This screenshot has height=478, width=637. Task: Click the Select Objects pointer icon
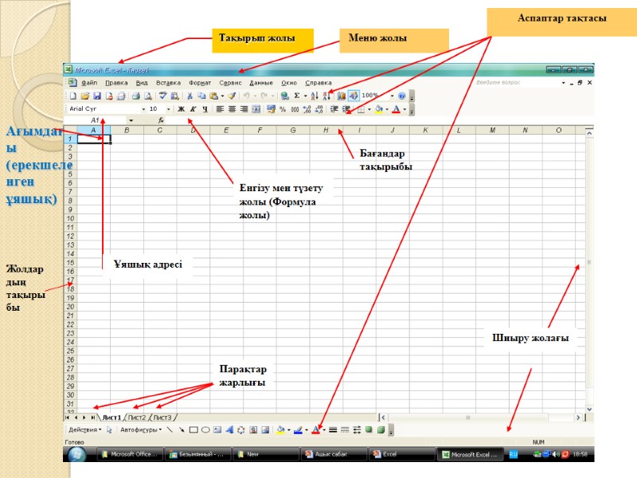109,429
